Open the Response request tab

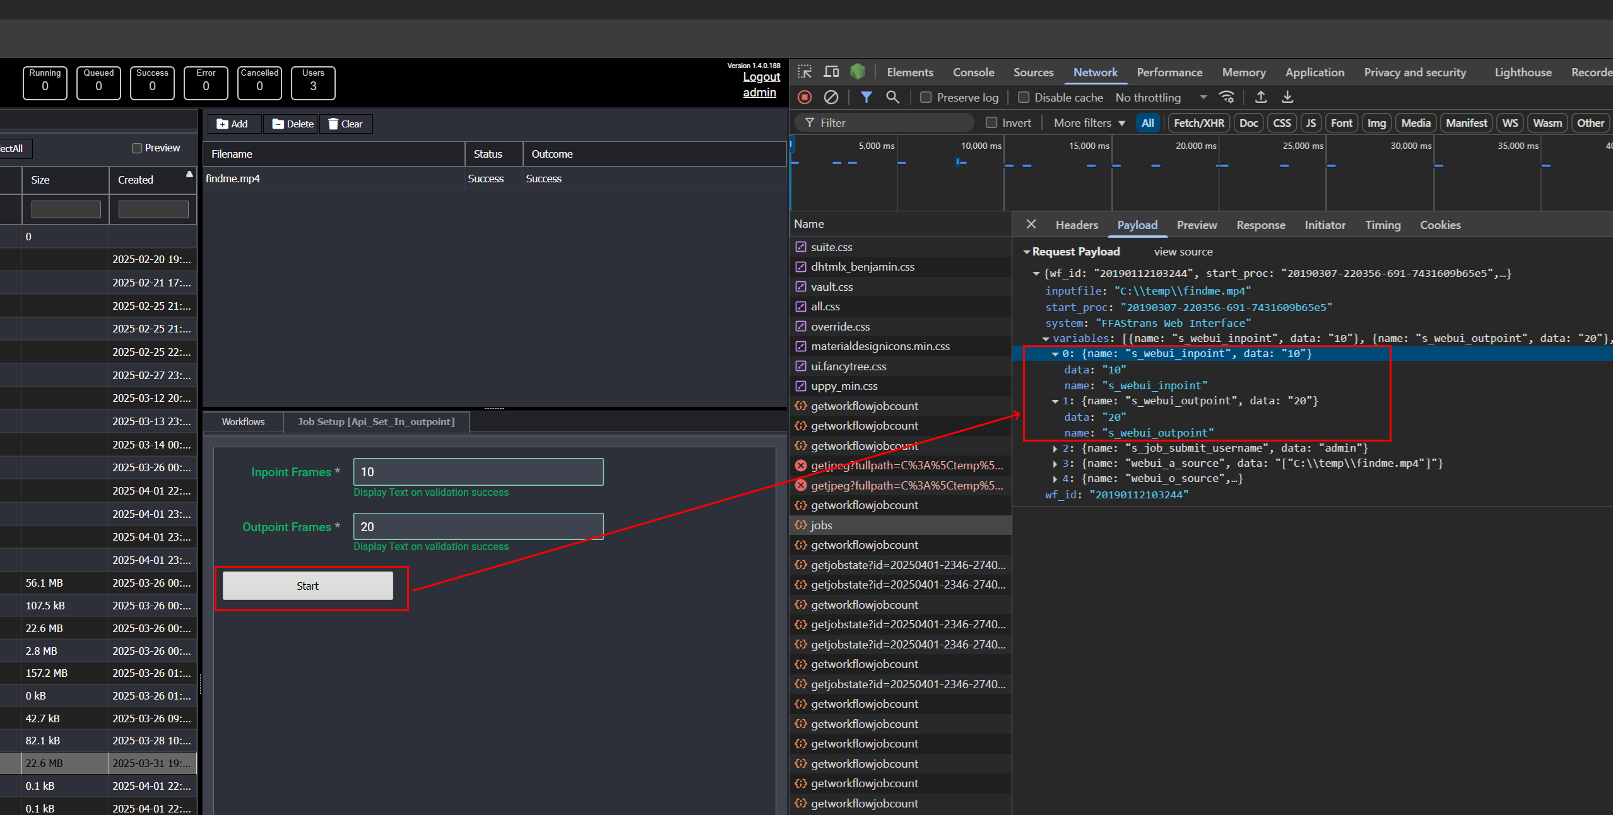[x=1261, y=225]
